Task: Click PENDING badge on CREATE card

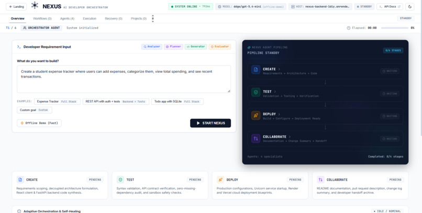Action: [95, 180]
